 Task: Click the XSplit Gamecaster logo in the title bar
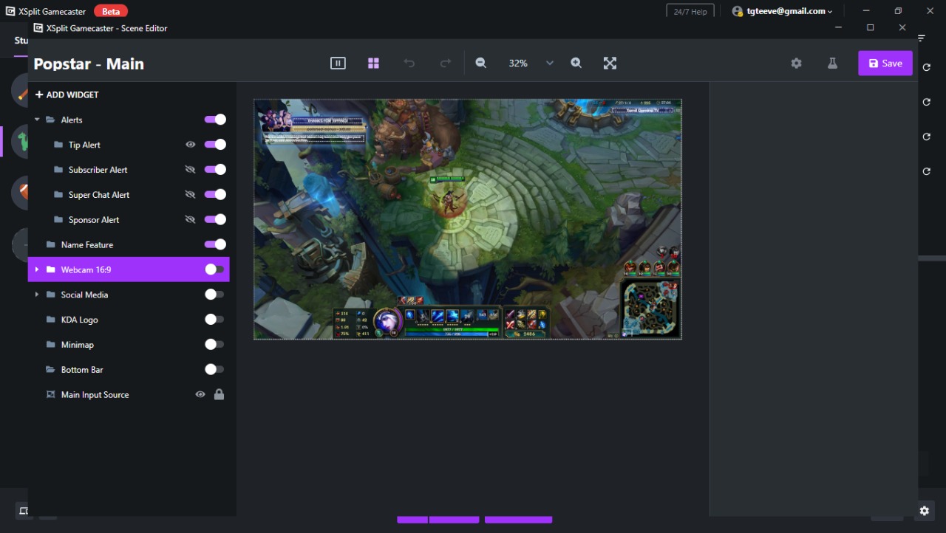point(10,11)
